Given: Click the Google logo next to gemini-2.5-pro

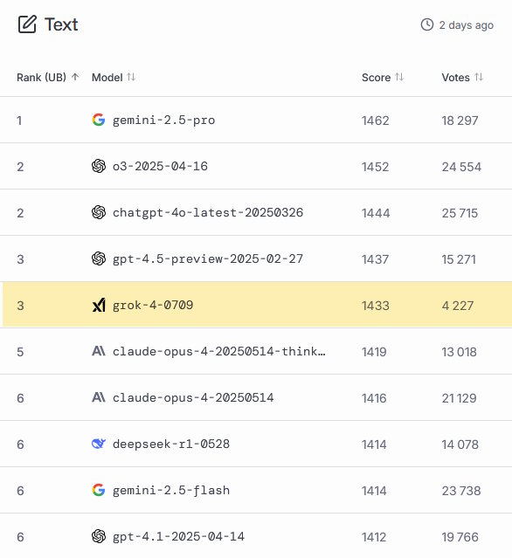Looking at the screenshot, I should point(99,120).
